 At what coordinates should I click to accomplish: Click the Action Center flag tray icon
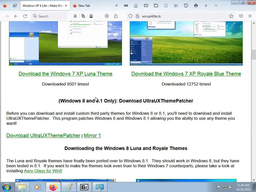click(218, 187)
